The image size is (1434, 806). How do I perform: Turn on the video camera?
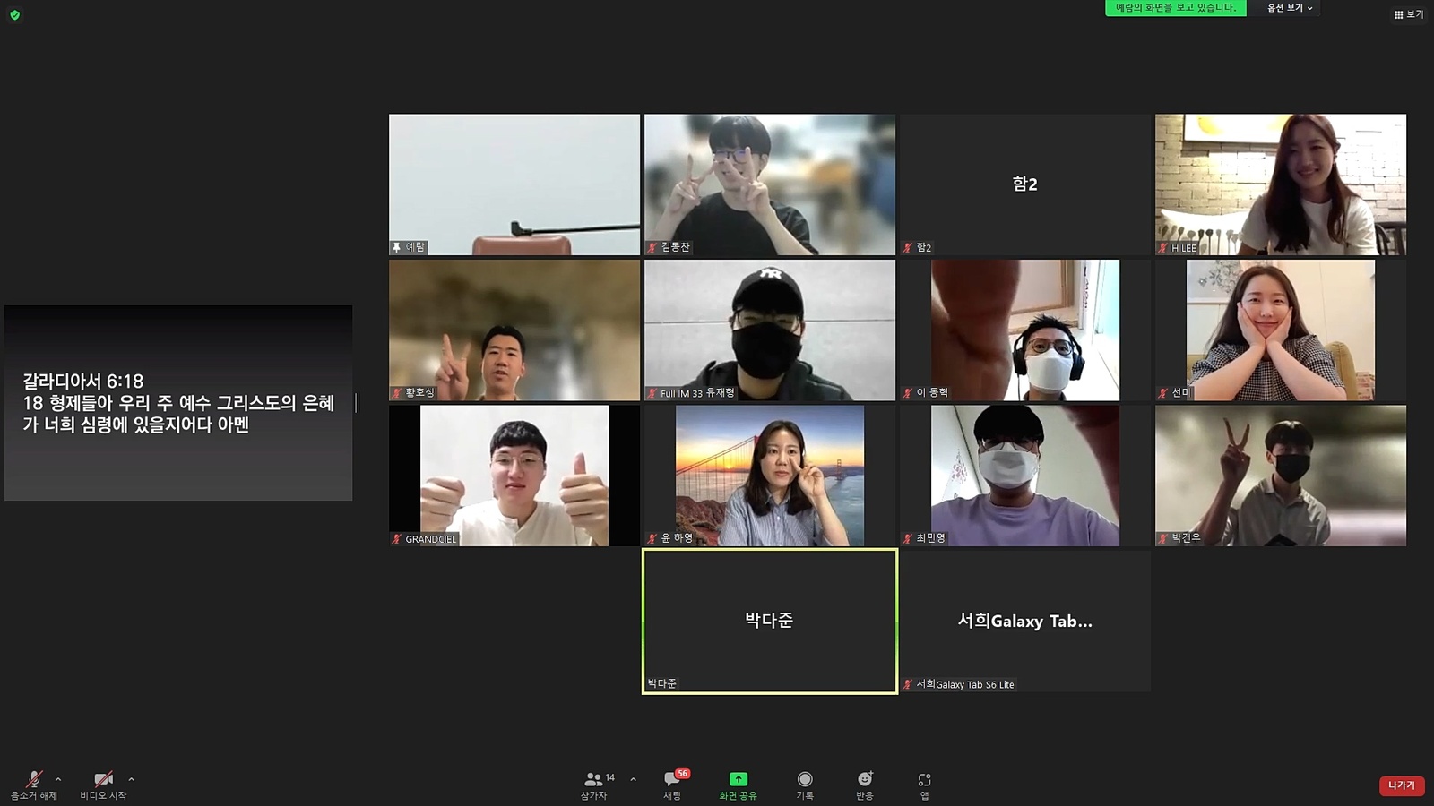(x=103, y=780)
